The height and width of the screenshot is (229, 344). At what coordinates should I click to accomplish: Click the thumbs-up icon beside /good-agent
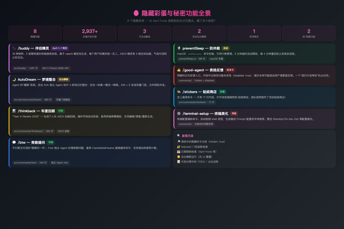pyautogui.click(x=179, y=70)
